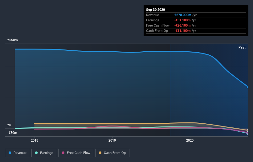253x162 pixels.
Task: Toggle the Earnings legend button
Action: click(44, 153)
